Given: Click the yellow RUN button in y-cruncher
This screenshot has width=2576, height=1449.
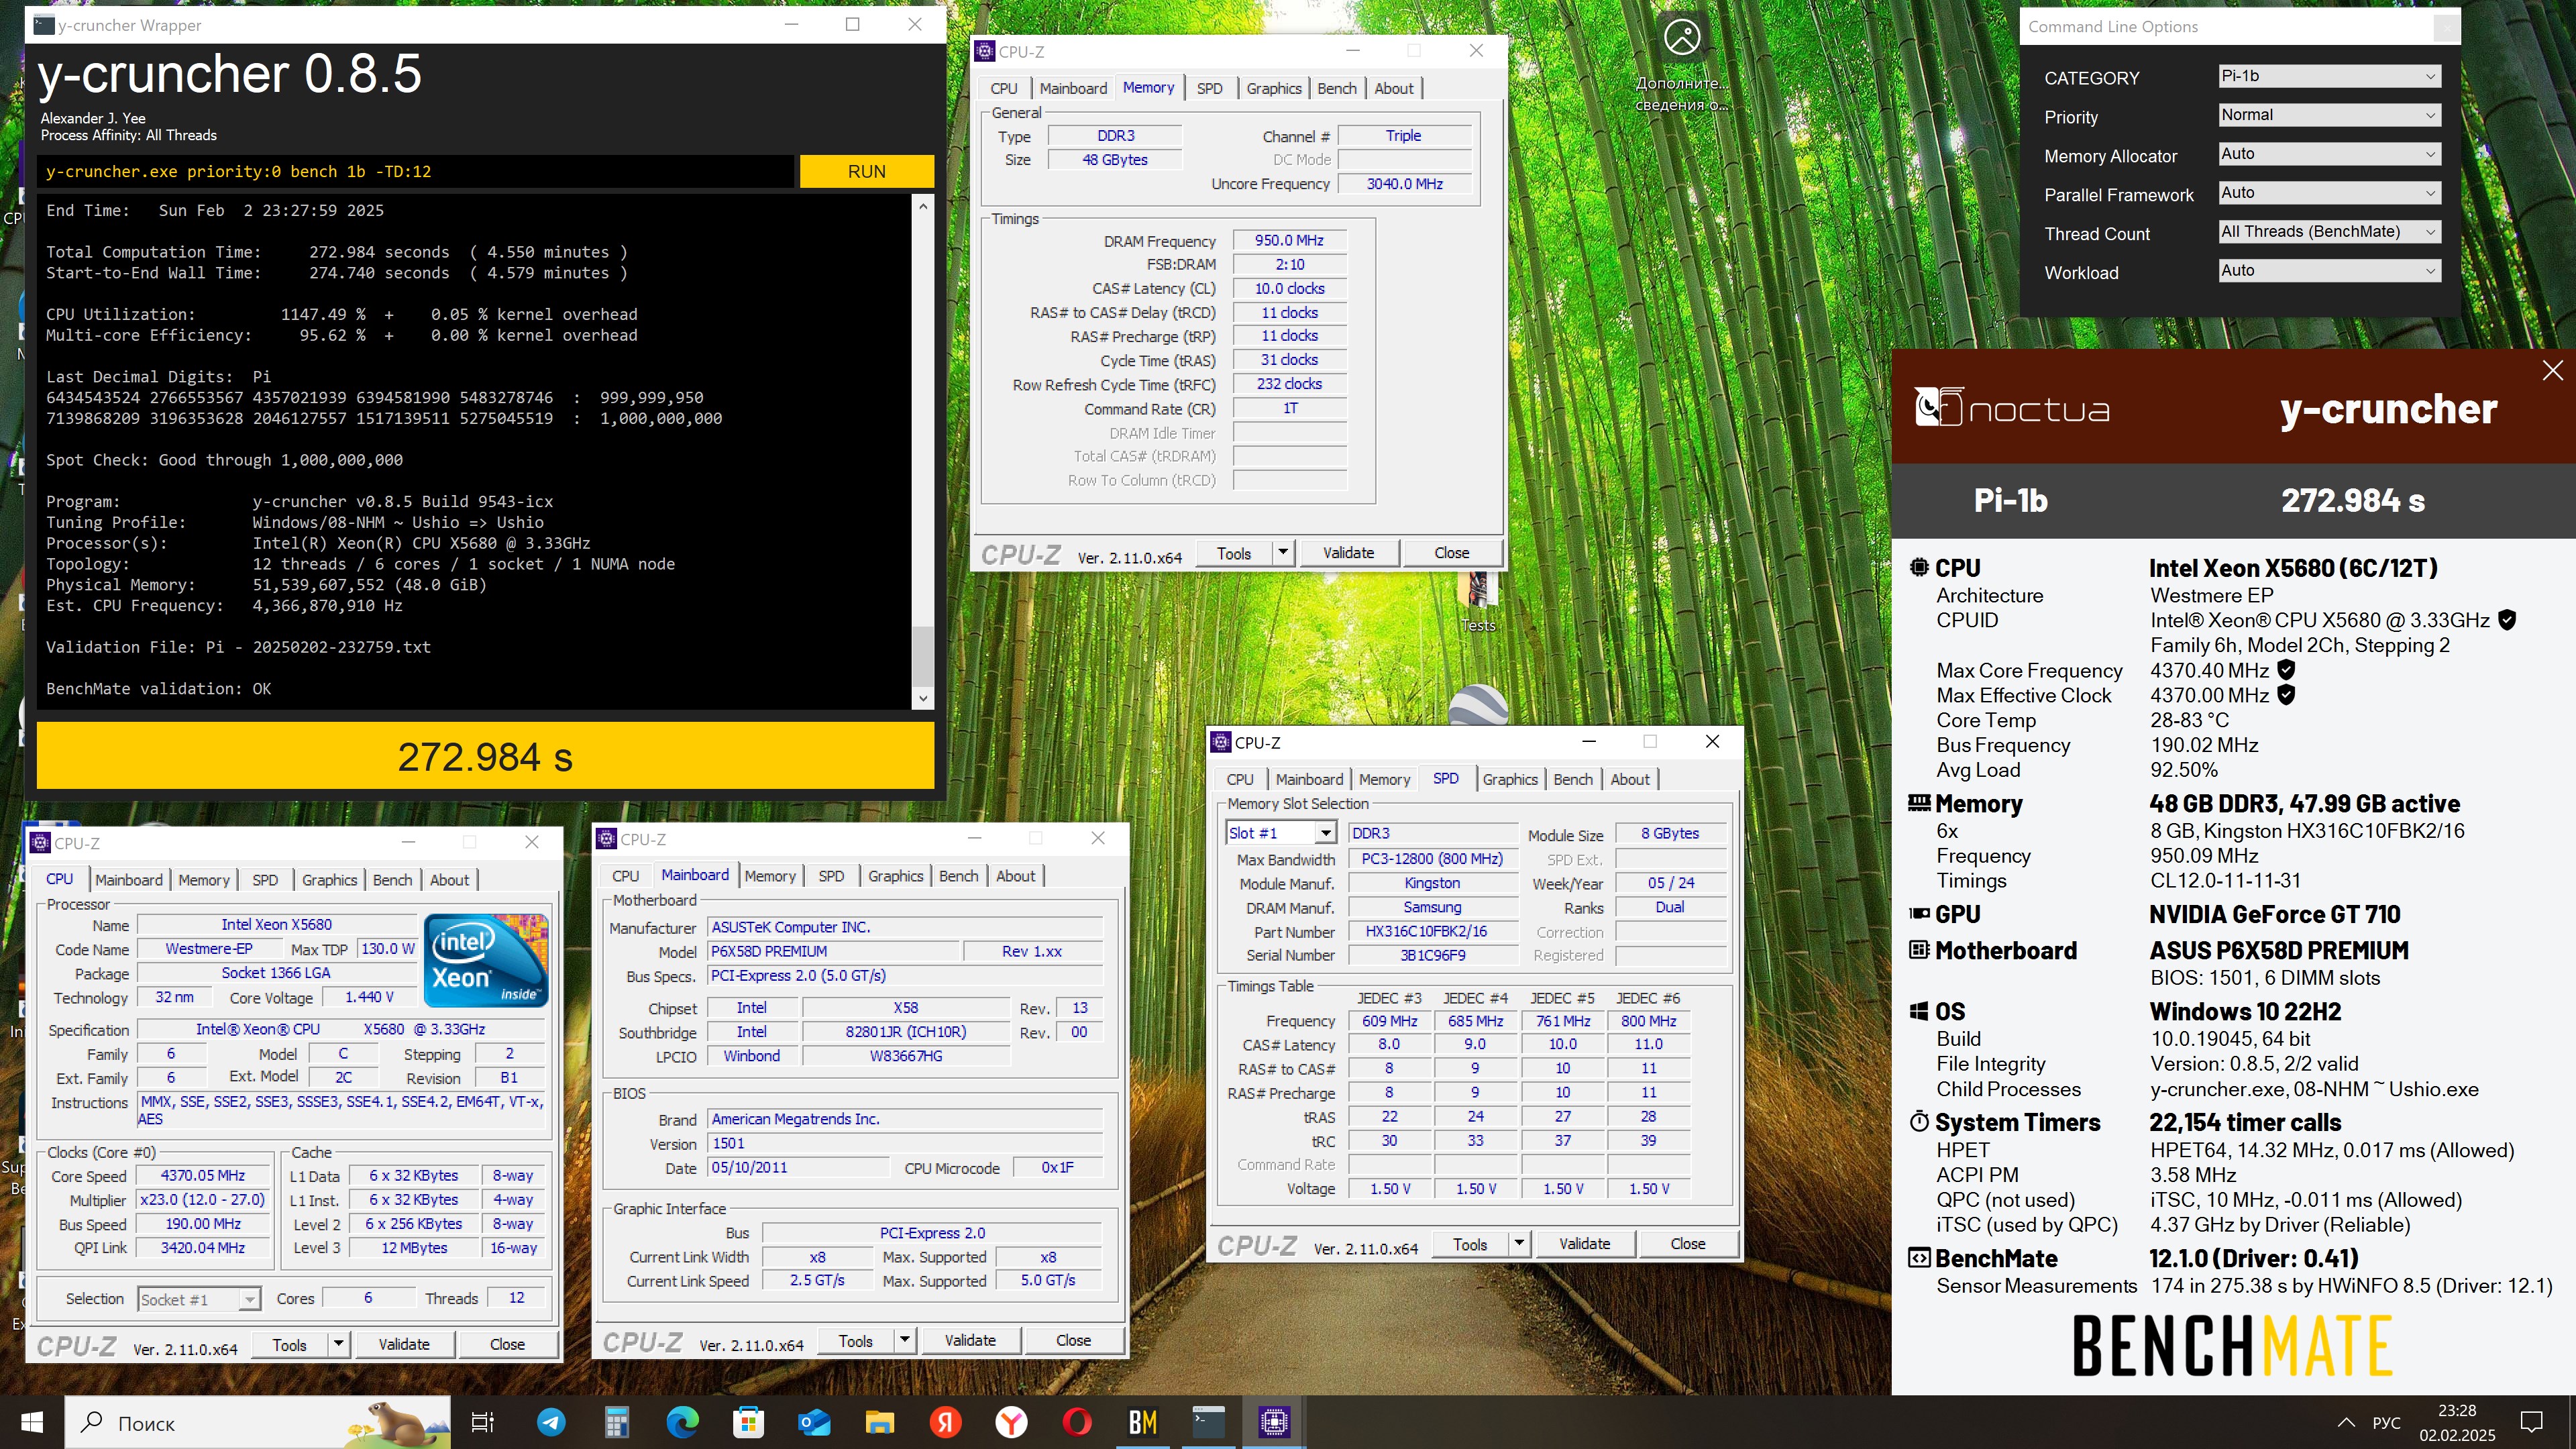Looking at the screenshot, I should (x=866, y=171).
